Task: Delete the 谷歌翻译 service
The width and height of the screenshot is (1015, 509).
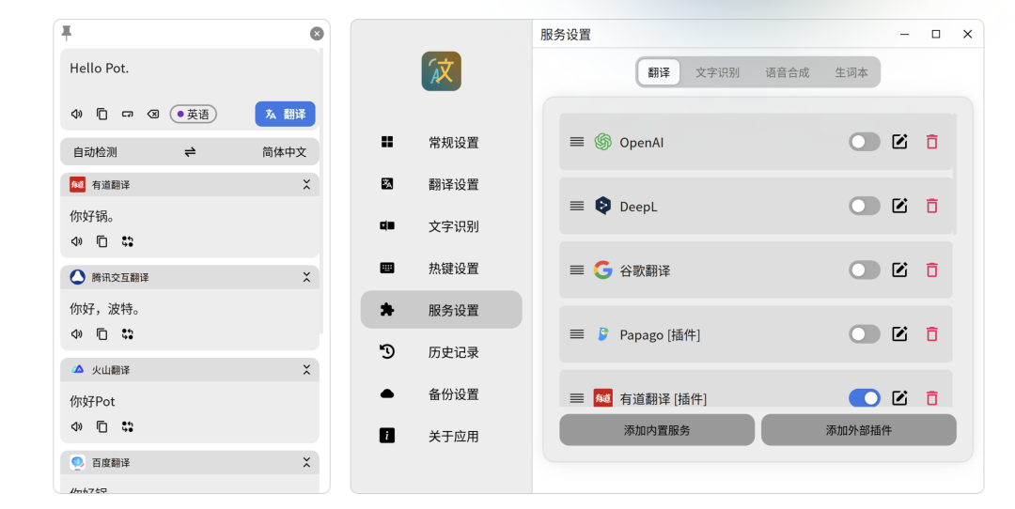Action: point(932,270)
